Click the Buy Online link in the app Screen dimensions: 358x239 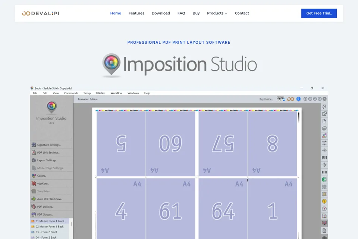click(x=266, y=99)
